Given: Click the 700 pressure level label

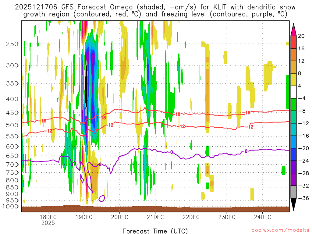Looking at the screenshot, I should coord(12,165).
